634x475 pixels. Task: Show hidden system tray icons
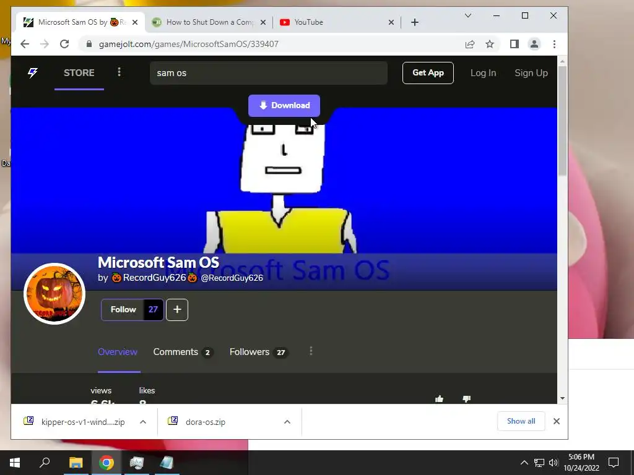coord(524,463)
